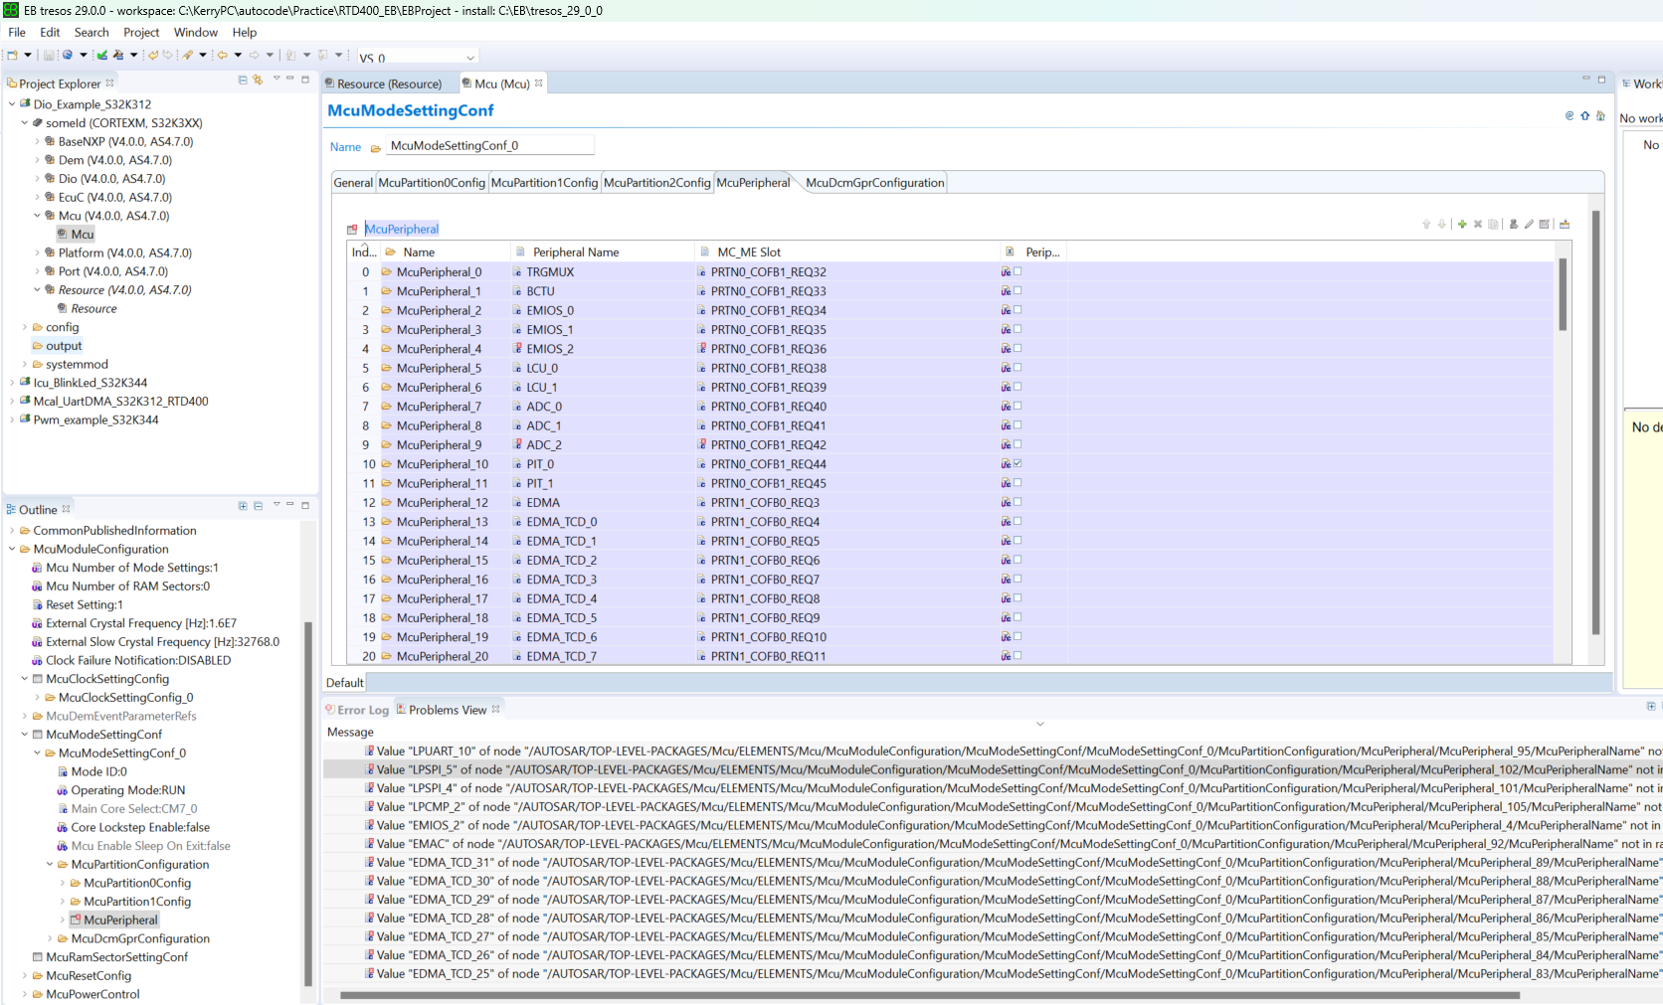Copy the selected McuPeripheral rows
Screen dimensions: 1663x1005
[x=1493, y=225]
